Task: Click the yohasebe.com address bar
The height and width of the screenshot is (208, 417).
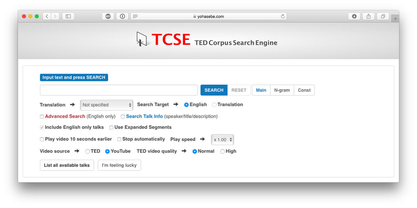Action: [x=208, y=16]
